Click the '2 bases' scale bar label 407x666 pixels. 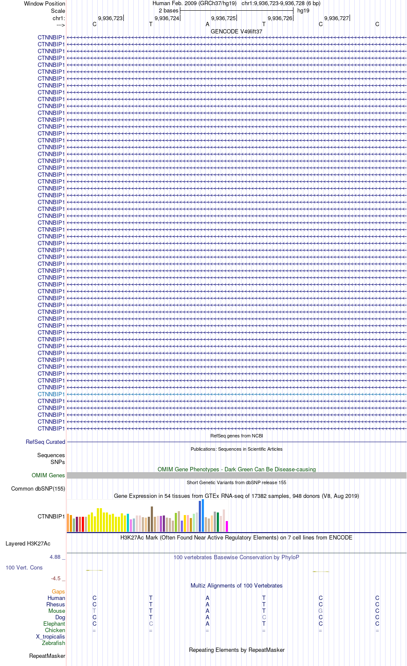pyautogui.click(x=168, y=10)
